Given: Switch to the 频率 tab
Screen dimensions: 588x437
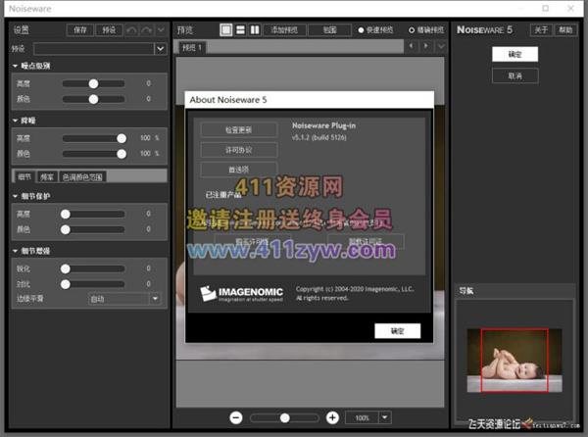Looking at the screenshot, I should (x=46, y=177).
